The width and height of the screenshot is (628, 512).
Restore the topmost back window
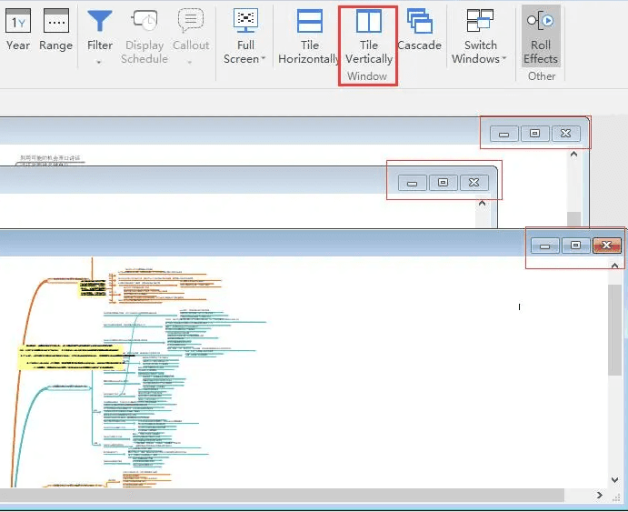click(x=534, y=134)
